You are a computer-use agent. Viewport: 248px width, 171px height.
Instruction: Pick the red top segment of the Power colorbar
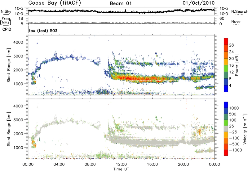(226, 41)
